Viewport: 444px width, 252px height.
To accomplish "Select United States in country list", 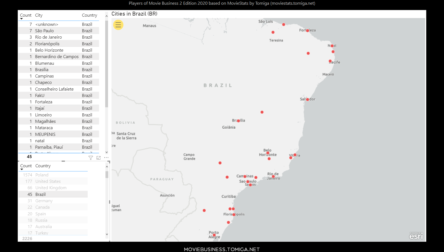I will 48,181.
